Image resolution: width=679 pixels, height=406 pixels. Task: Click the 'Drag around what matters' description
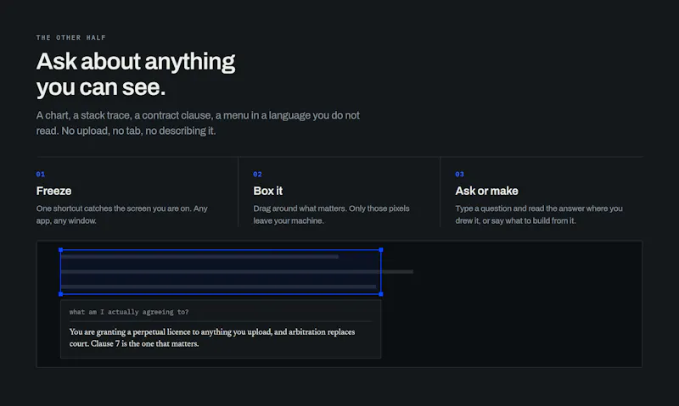click(331, 214)
